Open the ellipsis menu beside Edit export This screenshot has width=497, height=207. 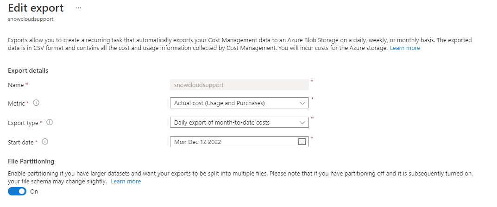78,8
